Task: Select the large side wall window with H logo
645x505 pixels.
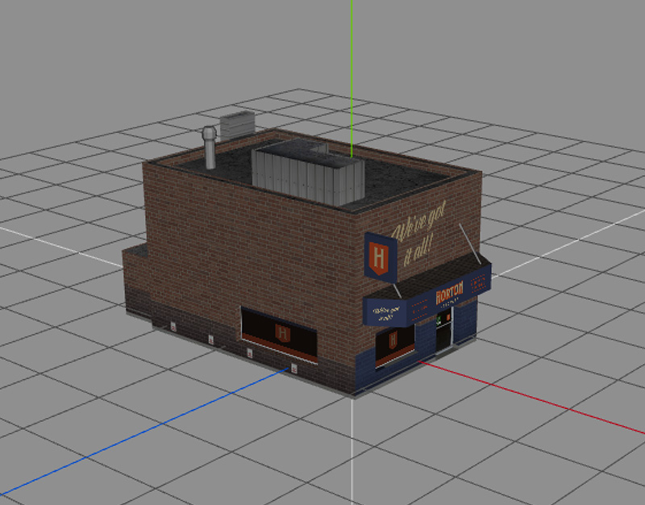Action: (279, 334)
